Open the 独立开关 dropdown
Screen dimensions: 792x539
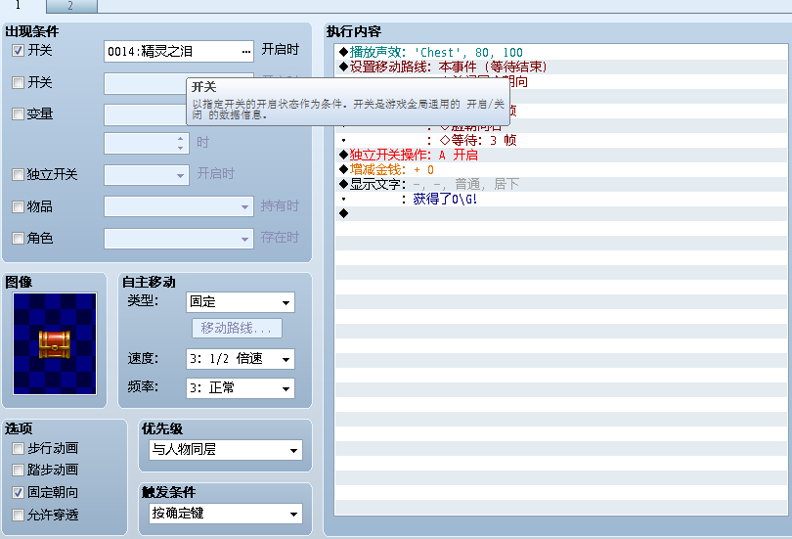click(x=147, y=175)
